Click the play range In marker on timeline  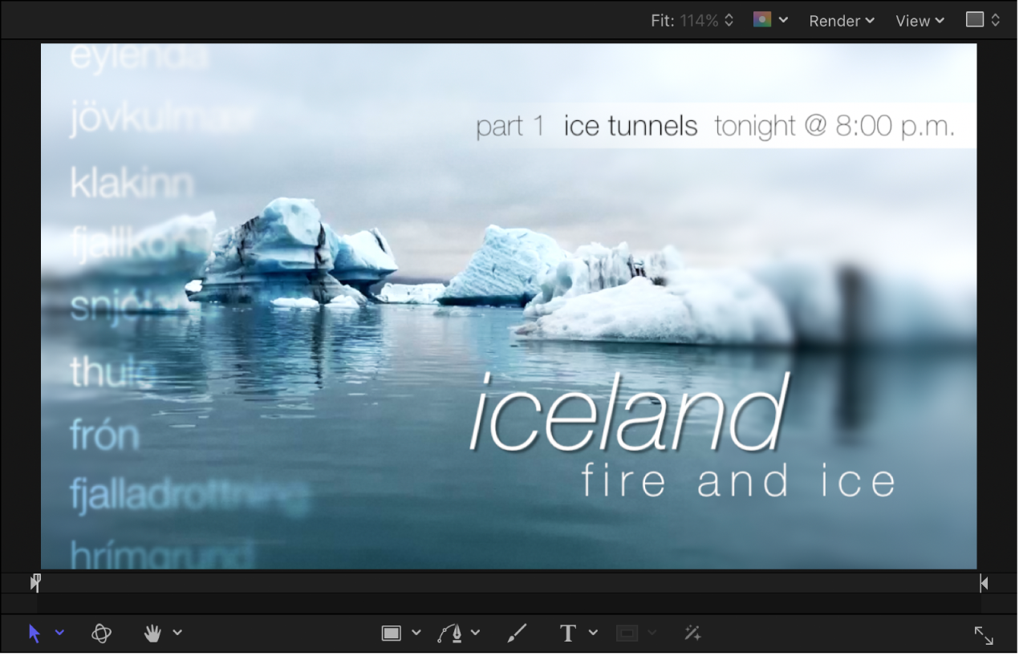[x=35, y=582]
